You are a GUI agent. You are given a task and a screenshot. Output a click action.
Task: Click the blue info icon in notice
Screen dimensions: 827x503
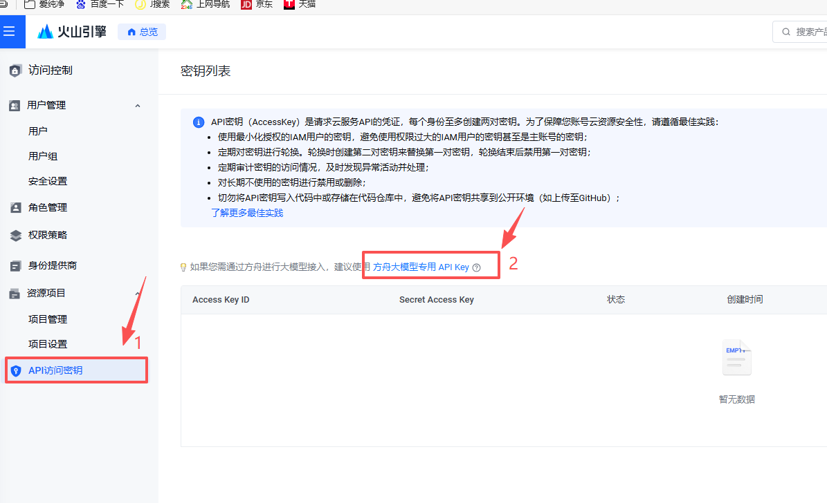(x=199, y=122)
